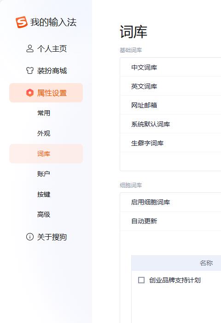Click the 自动更新 option row
Screen dimensions: 221x323
click(x=170, y=221)
